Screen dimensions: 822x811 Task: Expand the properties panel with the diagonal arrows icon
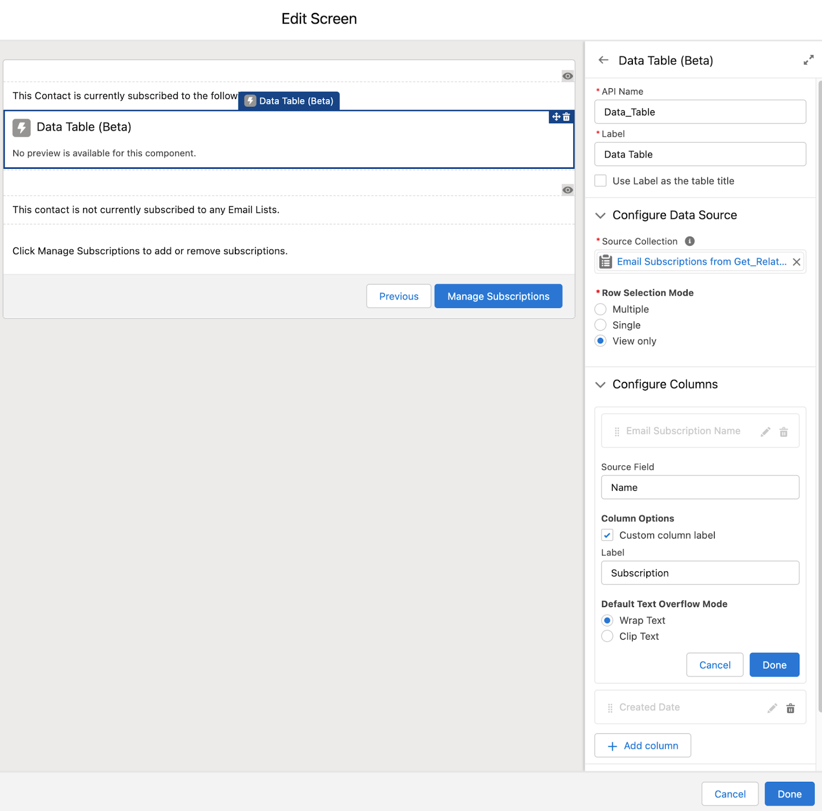coord(808,60)
